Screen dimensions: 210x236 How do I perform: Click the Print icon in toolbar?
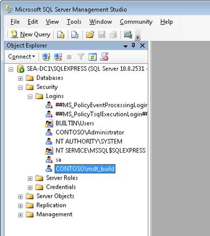113,35
